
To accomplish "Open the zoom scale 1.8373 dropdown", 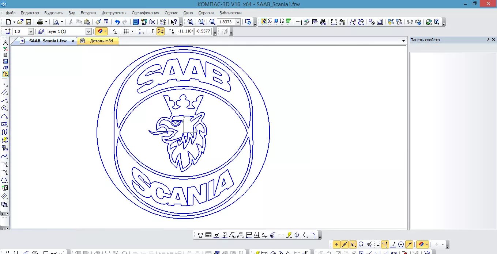I will click(238, 22).
